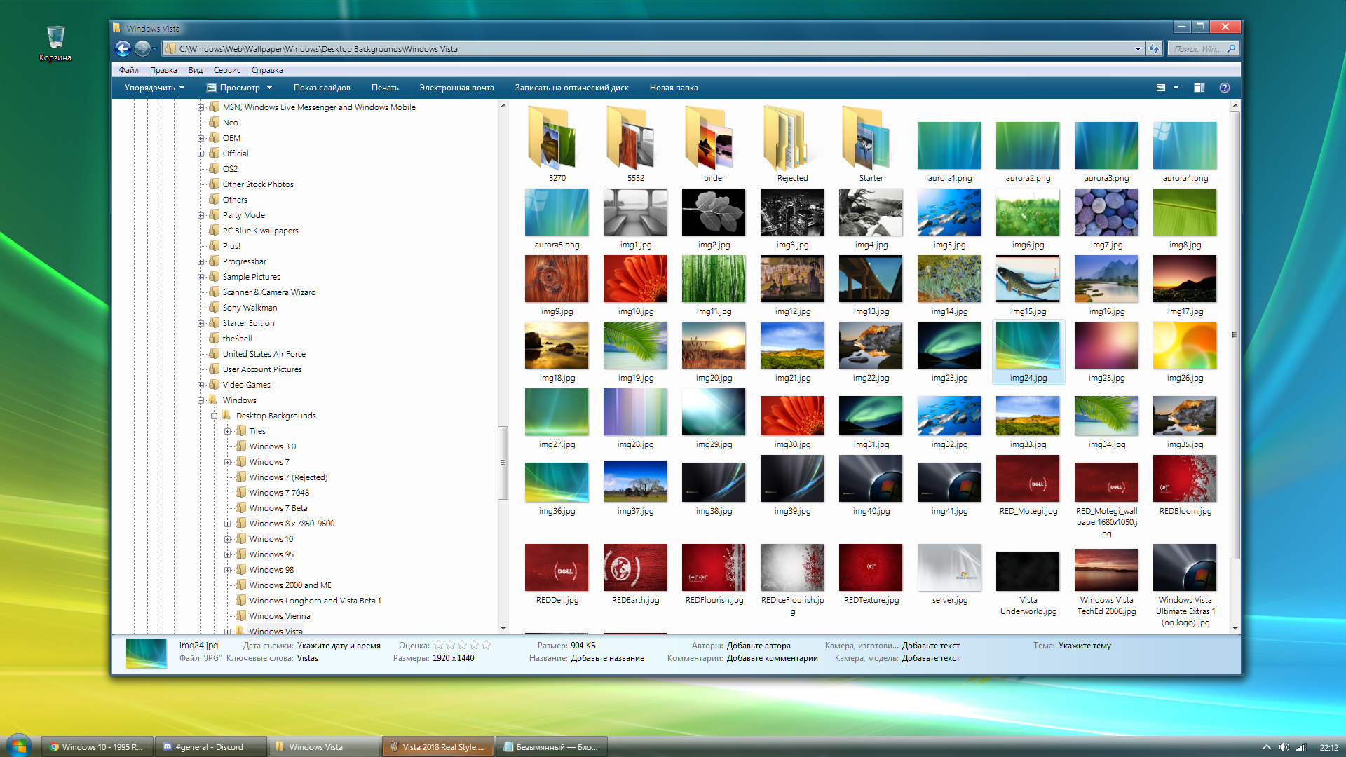
Task: Click Записать на оптический диск
Action: [571, 88]
